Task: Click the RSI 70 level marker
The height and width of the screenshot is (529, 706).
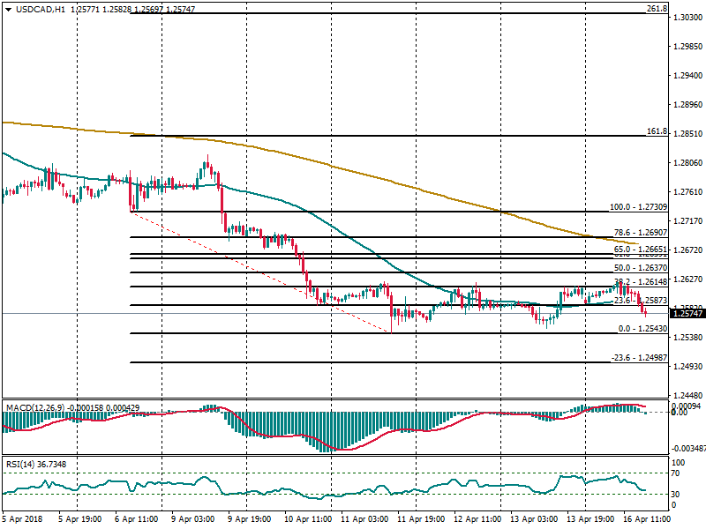Action: (678, 473)
